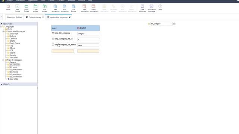Image resolution: width=239 pixels, height=134 pixels.
Task: Open Application language toolbar icon
Action: click(x=152, y=8)
